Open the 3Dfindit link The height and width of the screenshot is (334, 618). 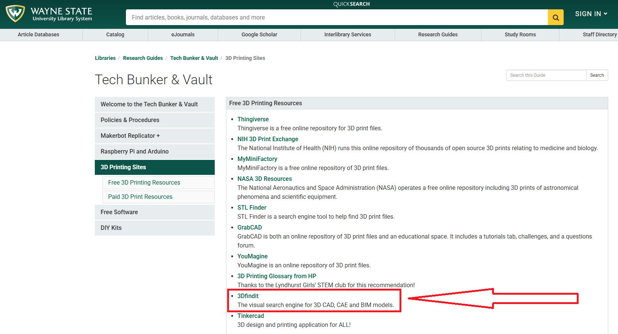pos(248,296)
